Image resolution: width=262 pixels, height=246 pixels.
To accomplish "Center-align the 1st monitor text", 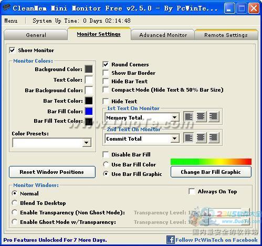I will [201, 117].
